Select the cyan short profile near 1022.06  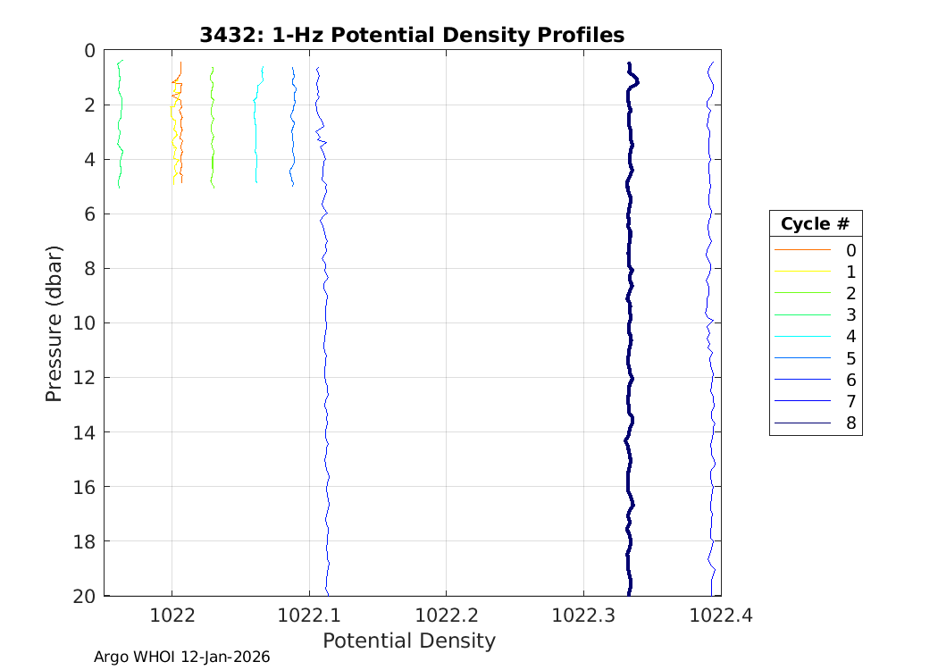click(255, 134)
